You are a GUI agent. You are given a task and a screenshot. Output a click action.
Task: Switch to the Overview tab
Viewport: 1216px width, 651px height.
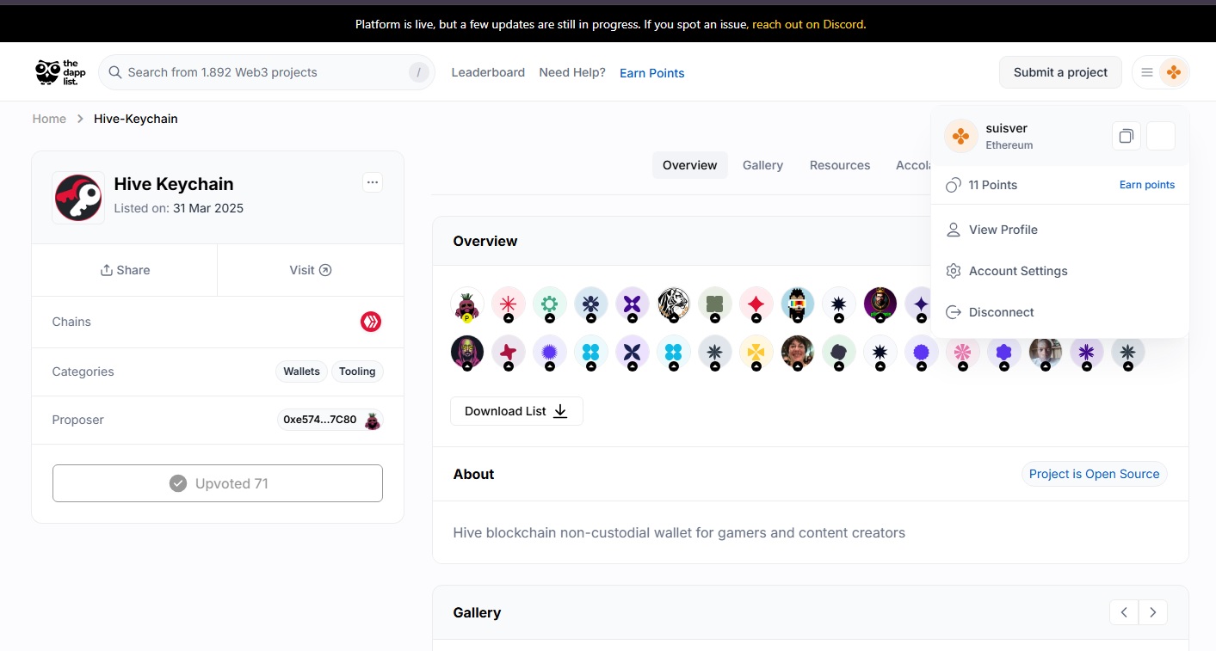click(690, 165)
